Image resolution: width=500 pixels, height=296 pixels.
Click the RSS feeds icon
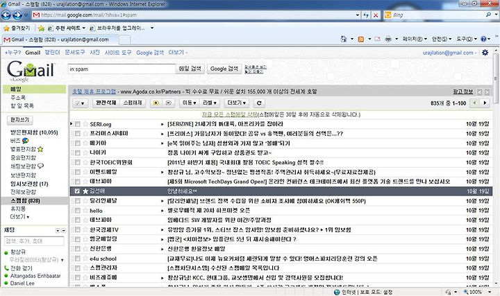361,39
